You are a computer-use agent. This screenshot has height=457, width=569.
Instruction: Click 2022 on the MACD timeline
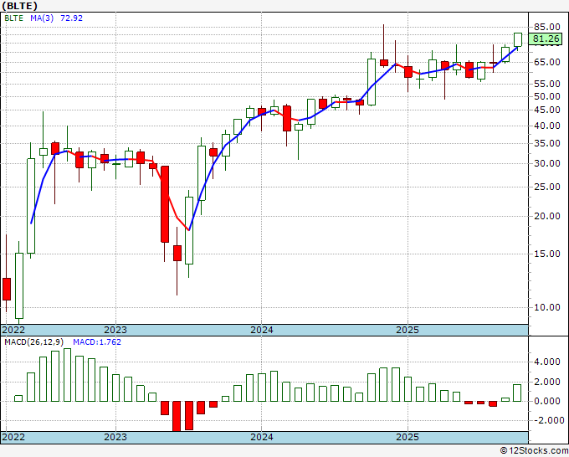[13, 437]
